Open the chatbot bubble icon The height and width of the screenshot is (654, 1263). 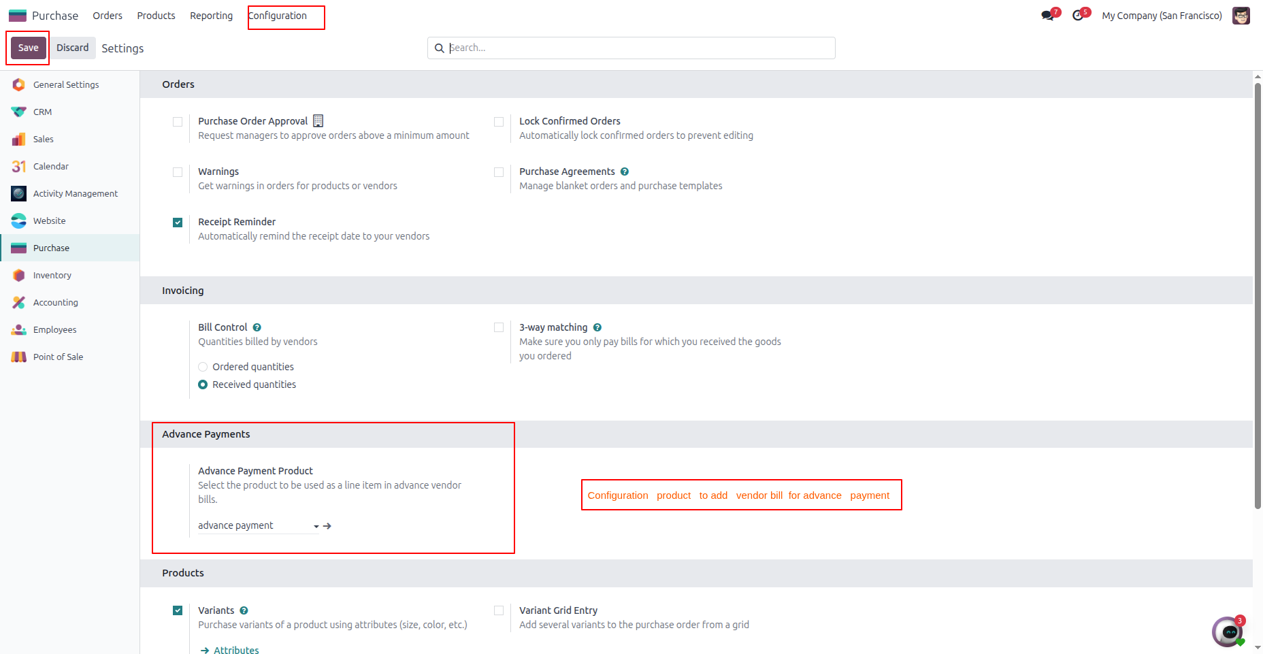pyautogui.click(x=1228, y=632)
